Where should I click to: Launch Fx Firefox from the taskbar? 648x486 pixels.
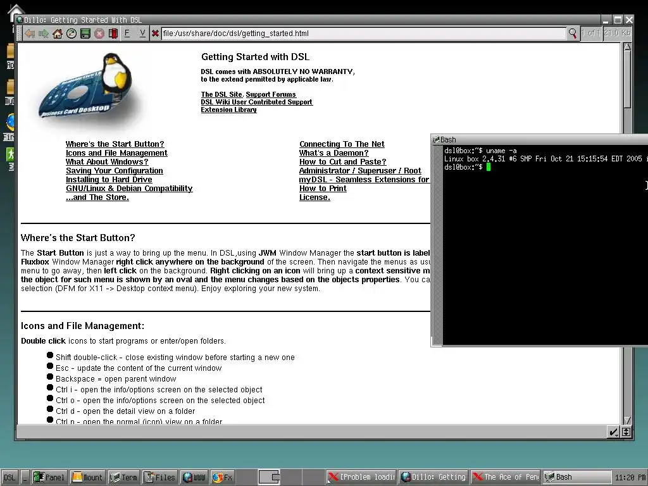point(222,477)
